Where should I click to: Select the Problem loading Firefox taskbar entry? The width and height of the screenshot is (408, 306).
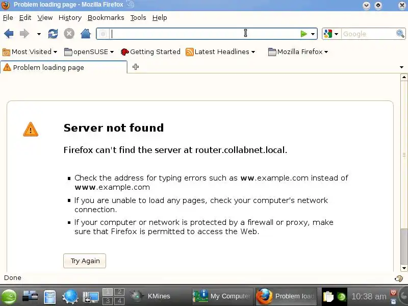click(x=286, y=296)
